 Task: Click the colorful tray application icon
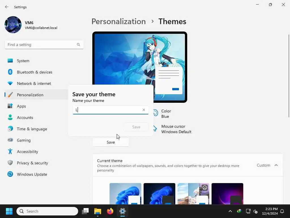[x=239, y=211]
